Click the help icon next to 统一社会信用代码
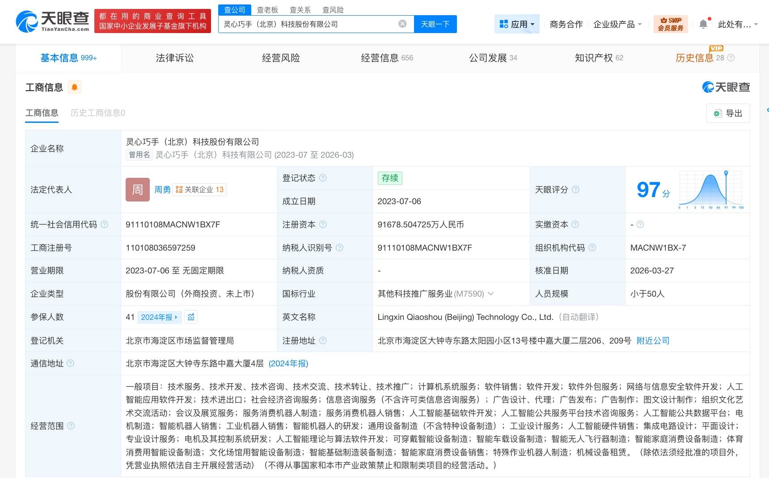 tap(104, 224)
